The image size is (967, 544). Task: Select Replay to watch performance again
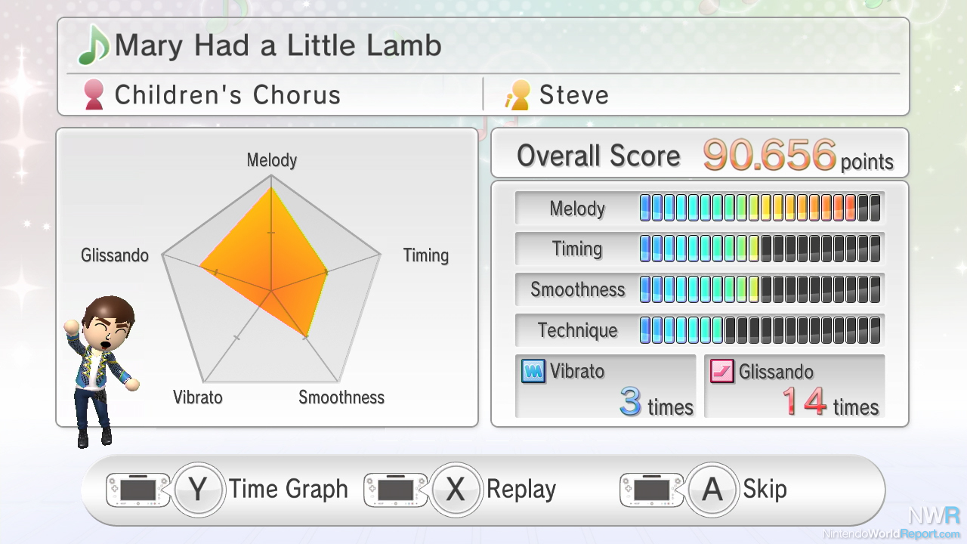(x=521, y=490)
